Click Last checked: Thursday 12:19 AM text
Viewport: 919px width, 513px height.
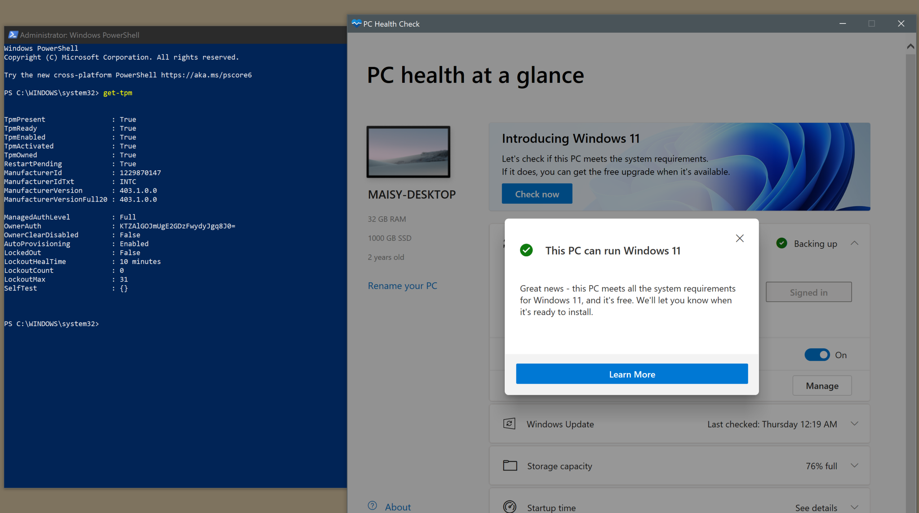pos(772,424)
